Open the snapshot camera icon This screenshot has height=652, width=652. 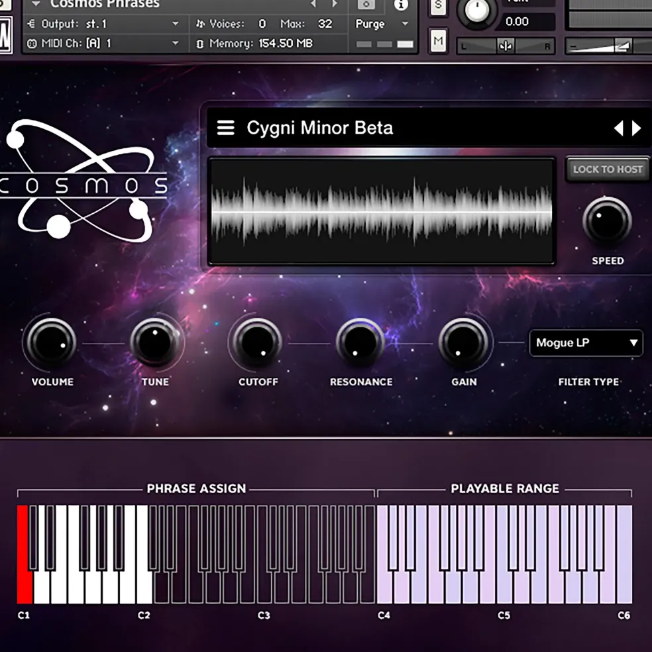click(366, 5)
